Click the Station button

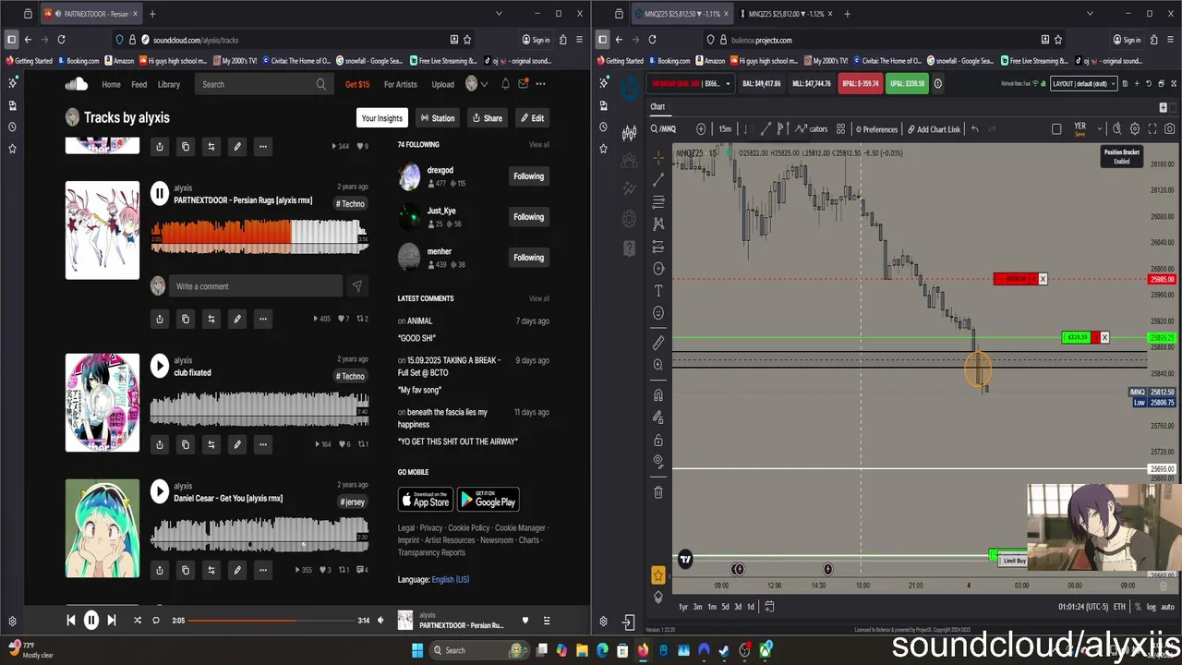coord(437,118)
